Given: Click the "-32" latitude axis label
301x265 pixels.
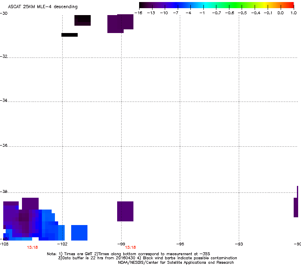Looking at the screenshot, I should pos(4,56).
